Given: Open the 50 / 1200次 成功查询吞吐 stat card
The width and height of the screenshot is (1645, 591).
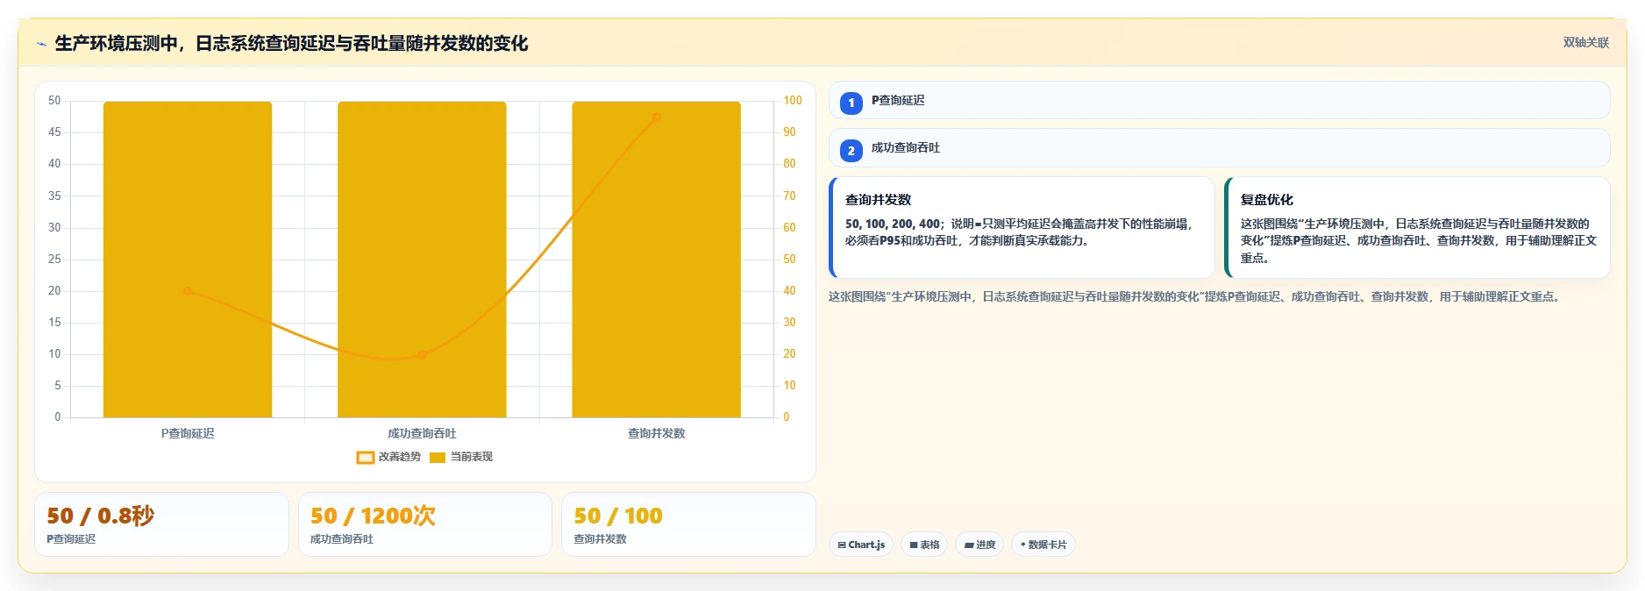Looking at the screenshot, I should [x=425, y=524].
